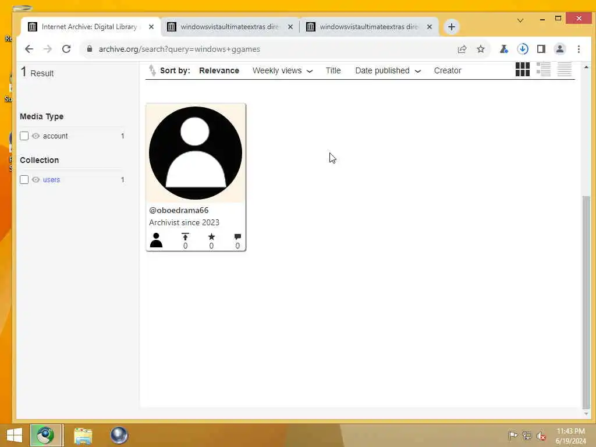Check the account media type checkbox
The width and height of the screenshot is (596, 447).
tap(24, 136)
